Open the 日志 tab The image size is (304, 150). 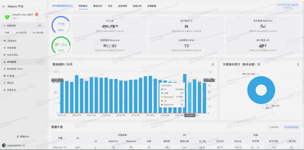tap(110, 6)
